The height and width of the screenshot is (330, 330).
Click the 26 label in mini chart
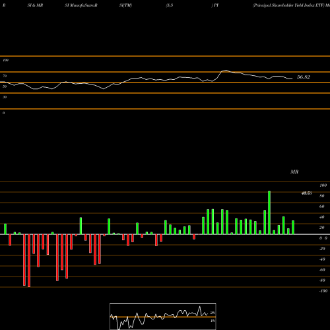point(213,313)
